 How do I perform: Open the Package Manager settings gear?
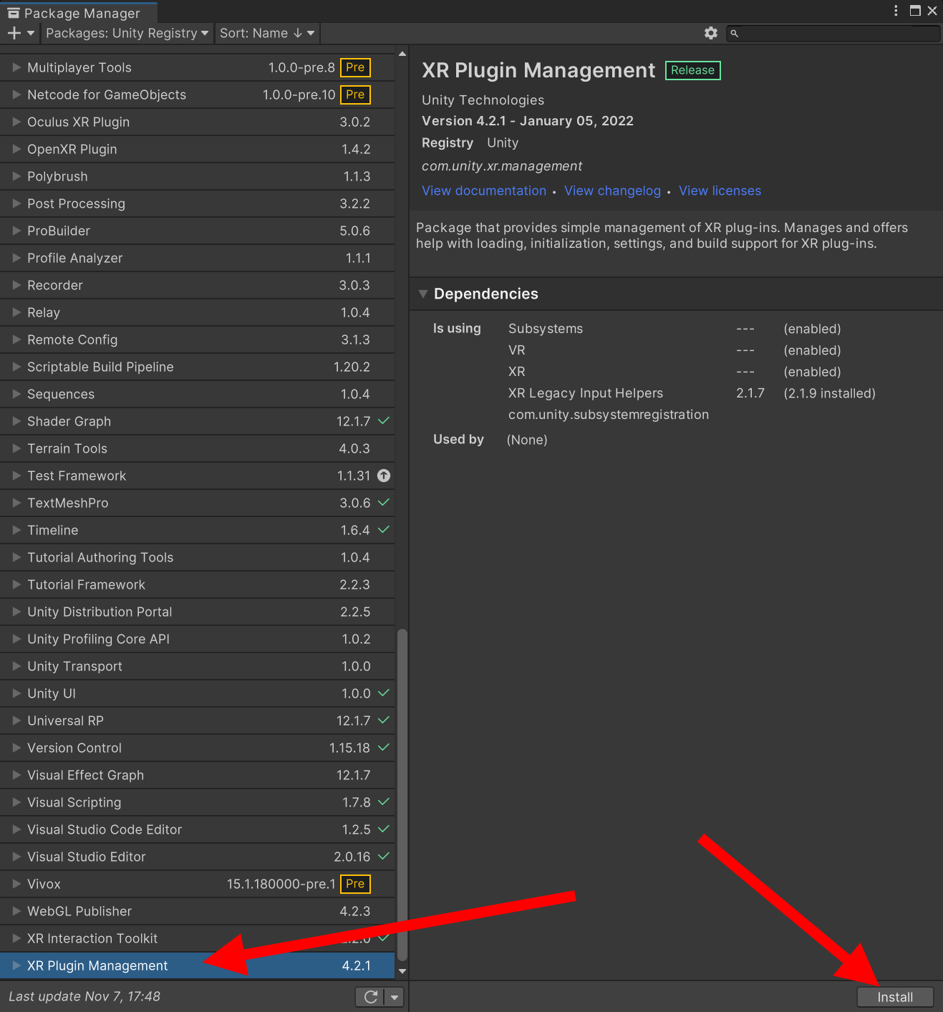tap(711, 33)
